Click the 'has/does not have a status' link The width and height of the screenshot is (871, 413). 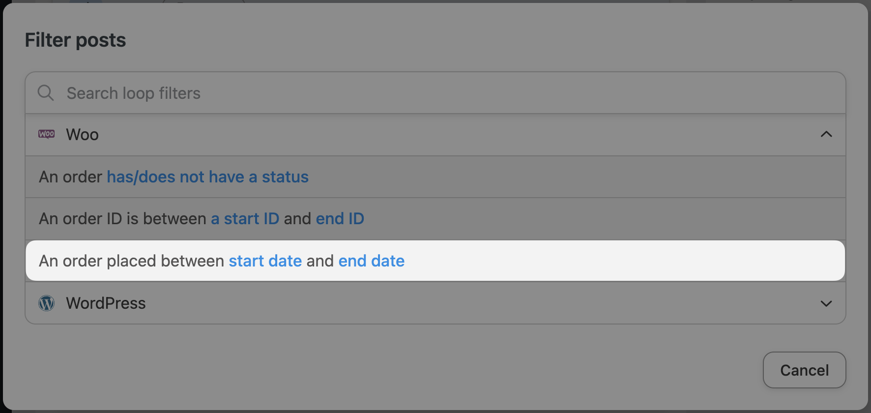pos(207,177)
